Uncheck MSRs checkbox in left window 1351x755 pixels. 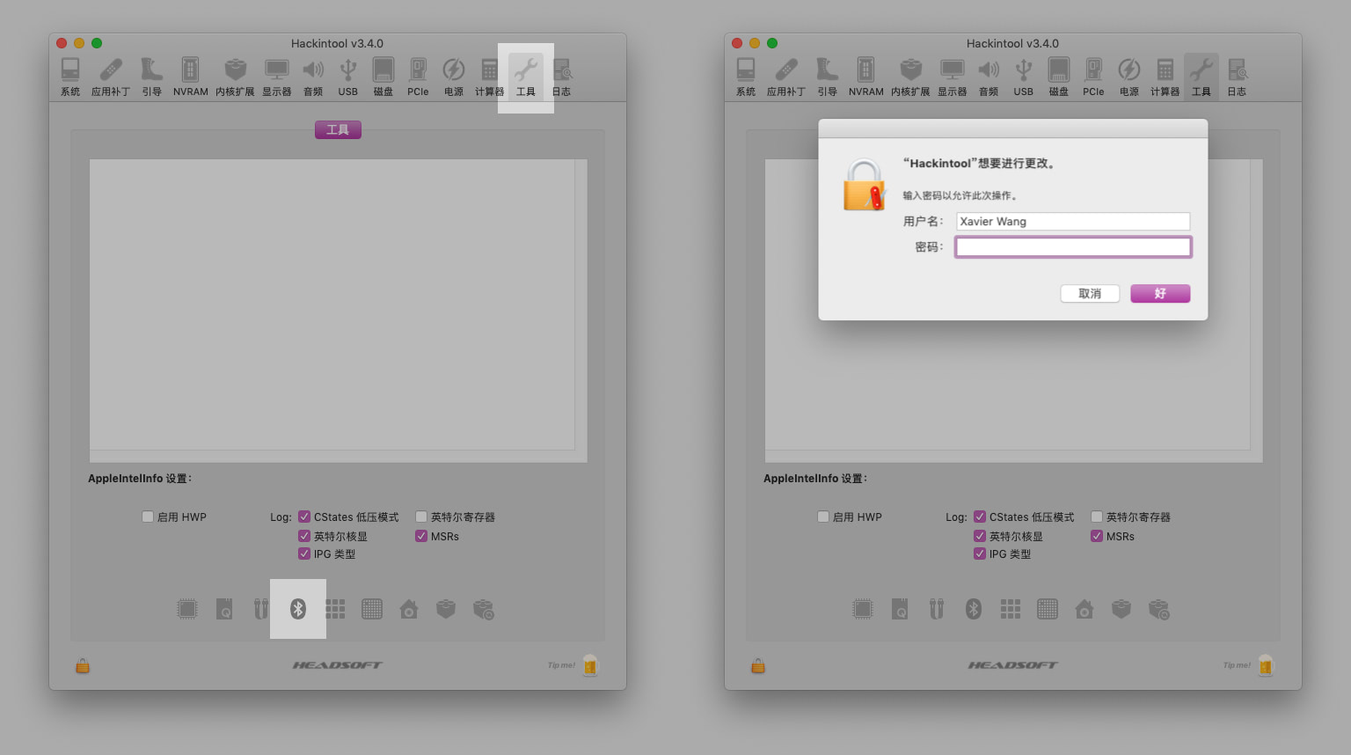pyautogui.click(x=421, y=536)
